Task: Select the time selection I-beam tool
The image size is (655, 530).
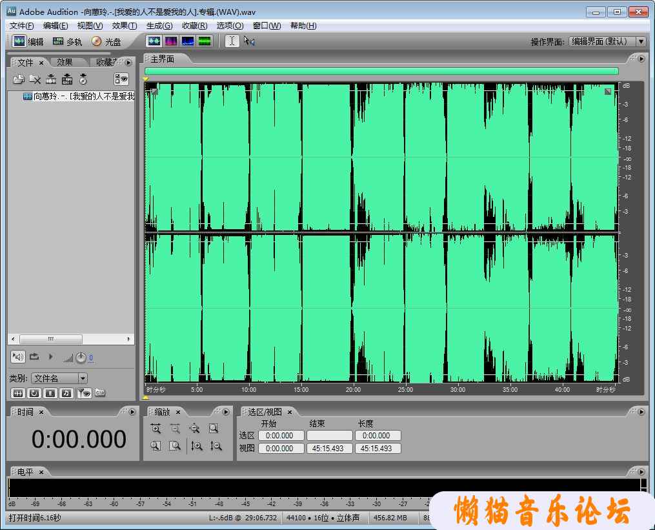Action: tap(232, 41)
